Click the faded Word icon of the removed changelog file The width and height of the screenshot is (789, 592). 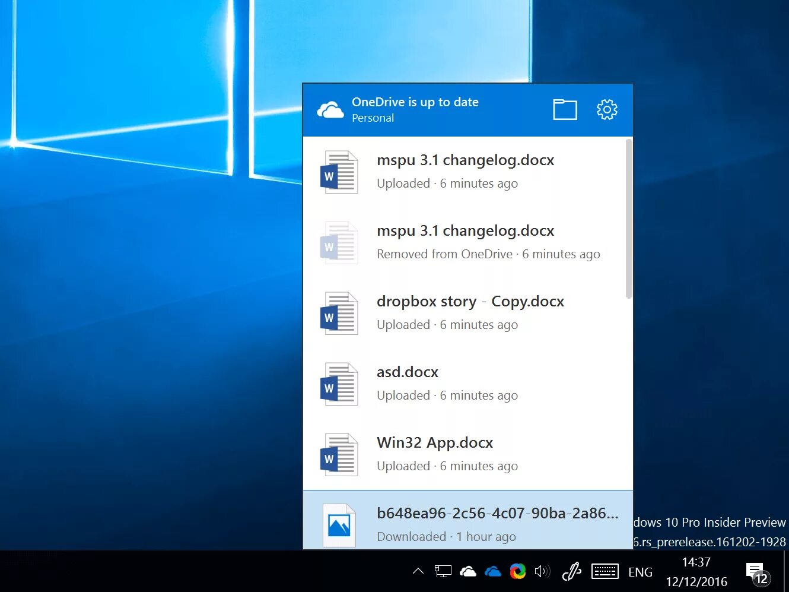(x=339, y=242)
